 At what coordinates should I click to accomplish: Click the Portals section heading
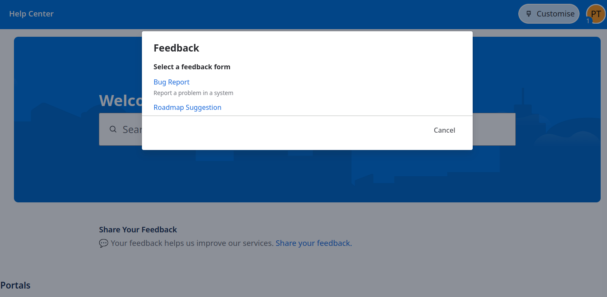click(15, 285)
